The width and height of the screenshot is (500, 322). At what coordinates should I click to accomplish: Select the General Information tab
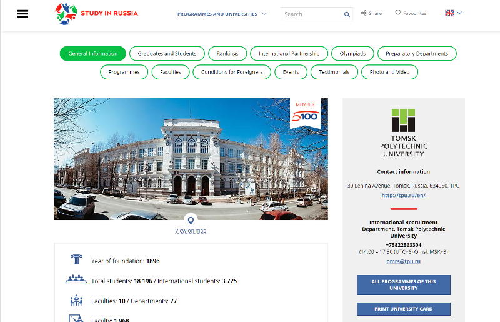tap(92, 54)
